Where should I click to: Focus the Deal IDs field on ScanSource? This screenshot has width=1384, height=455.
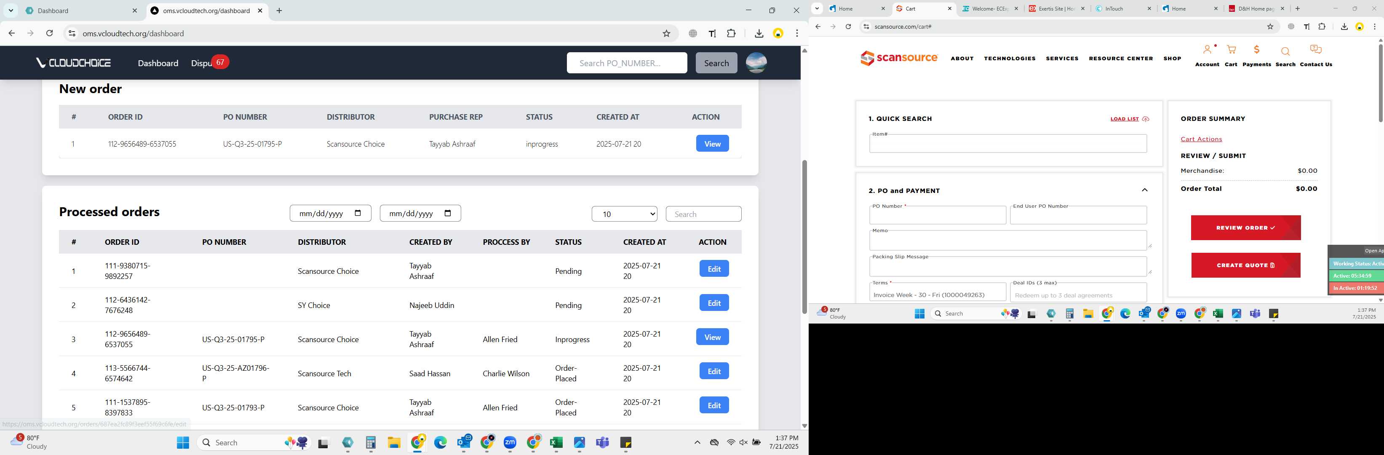[x=1078, y=292]
